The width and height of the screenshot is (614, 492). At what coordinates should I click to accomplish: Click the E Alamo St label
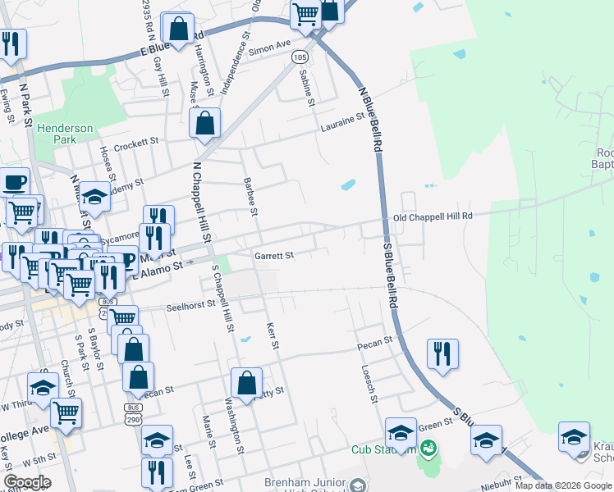[x=158, y=271]
